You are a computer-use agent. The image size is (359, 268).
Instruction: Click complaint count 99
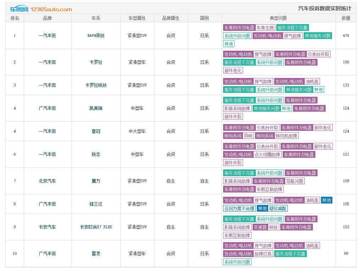tap(346, 253)
